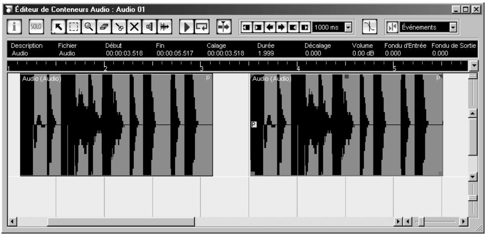486x235 pixels.
Task: Edit the Fondu d'Entrée value
Action: tap(393, 53)
